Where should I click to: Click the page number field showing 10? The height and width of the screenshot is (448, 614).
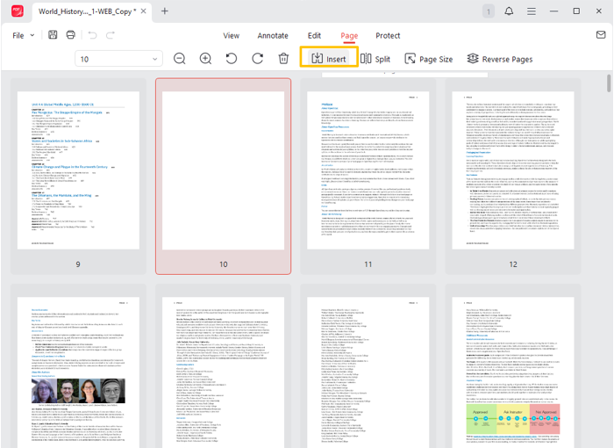coord(118,59)
